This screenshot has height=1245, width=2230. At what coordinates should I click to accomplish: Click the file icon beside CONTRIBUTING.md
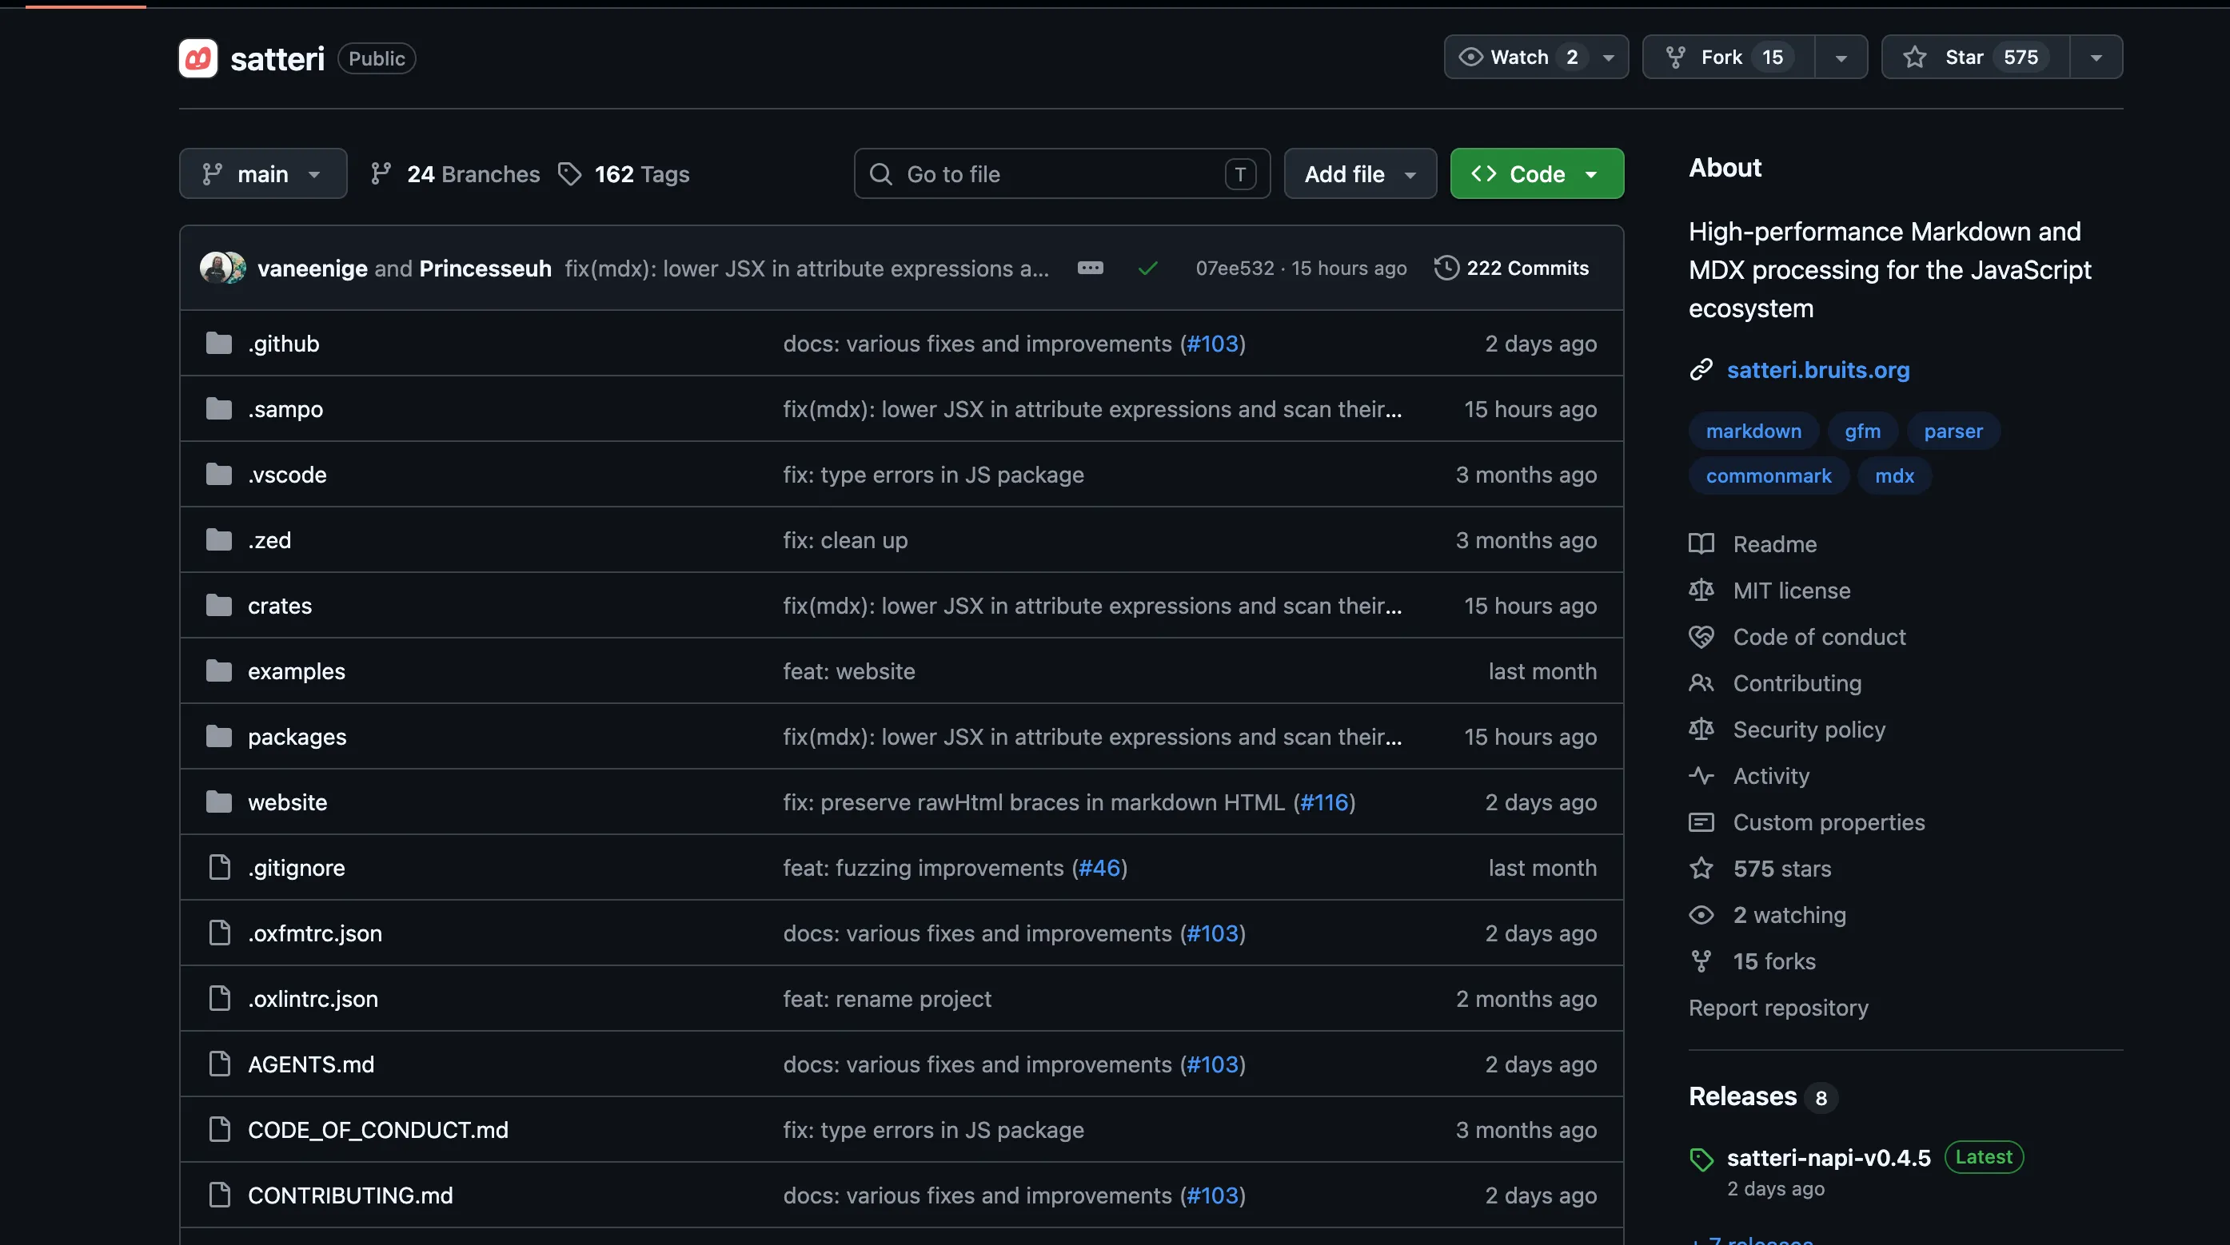(220, 1194)
